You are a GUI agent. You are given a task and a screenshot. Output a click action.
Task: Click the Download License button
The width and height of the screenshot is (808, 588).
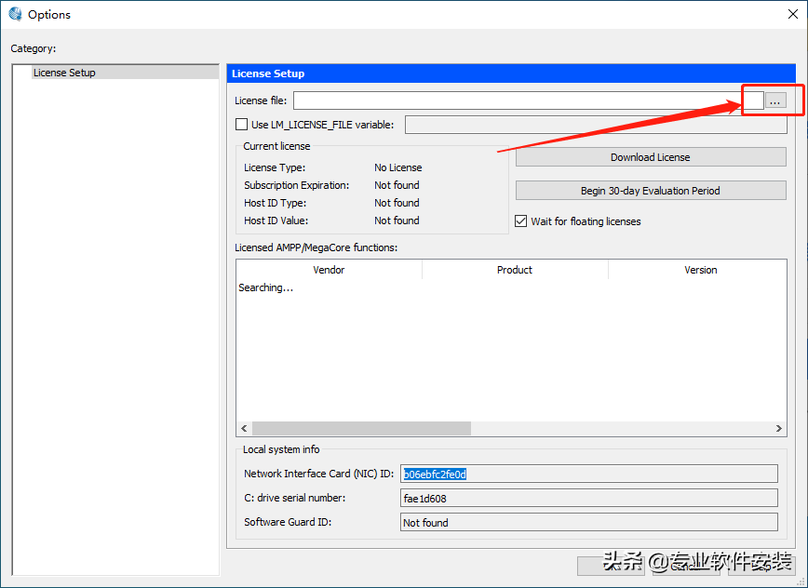[x=651, y=157]
